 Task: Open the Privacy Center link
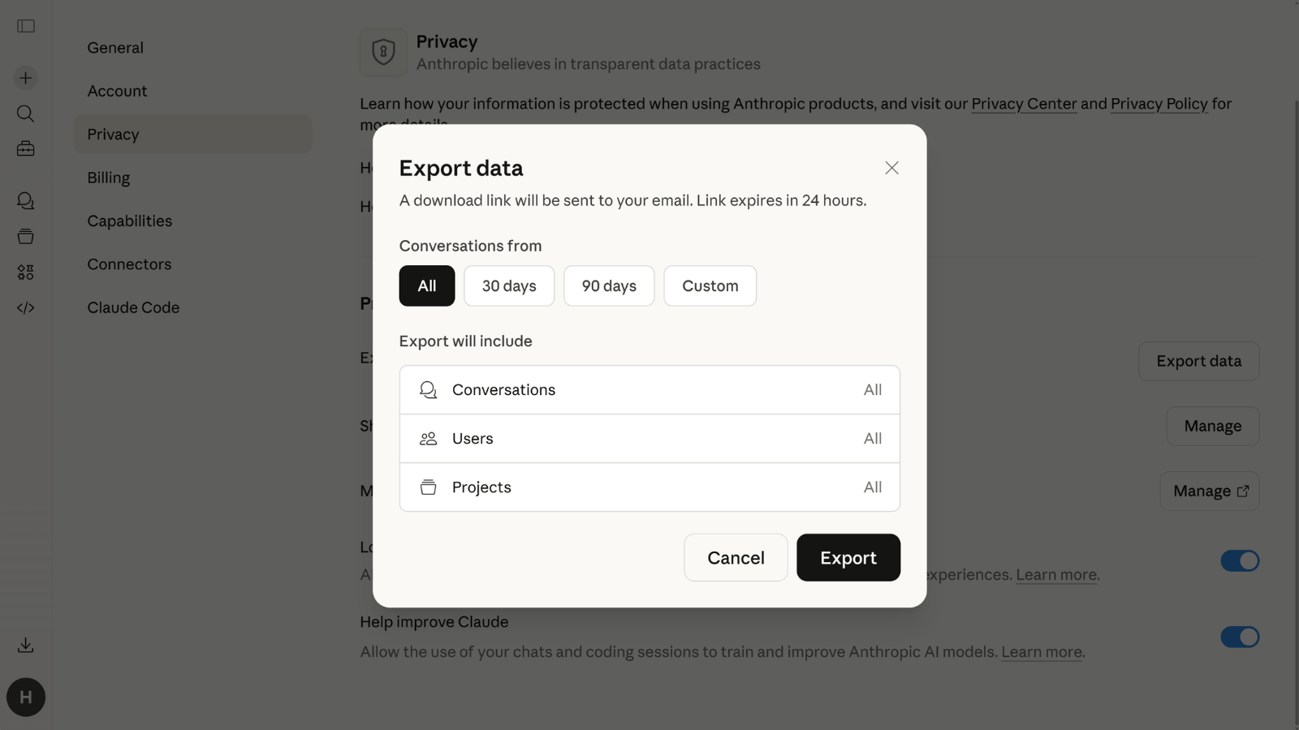click(x=1024, y=104)
